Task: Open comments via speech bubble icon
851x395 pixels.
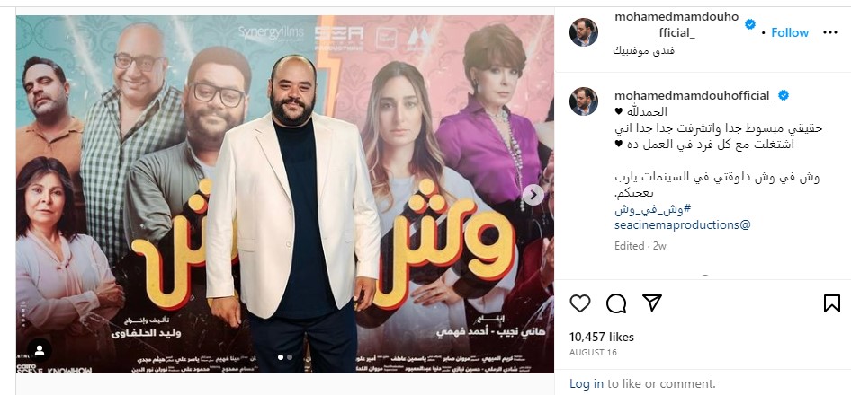Action: [616, 303]
